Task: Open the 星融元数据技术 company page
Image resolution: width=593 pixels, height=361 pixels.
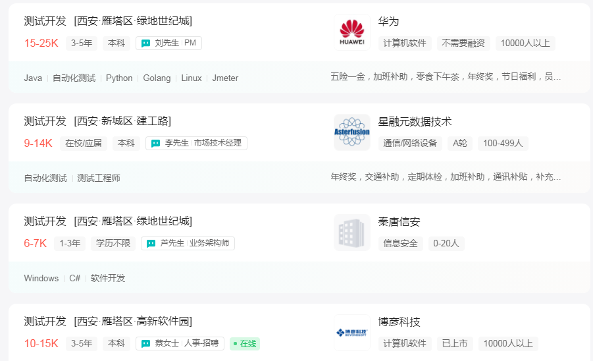Action: click(x=415, y=122)
